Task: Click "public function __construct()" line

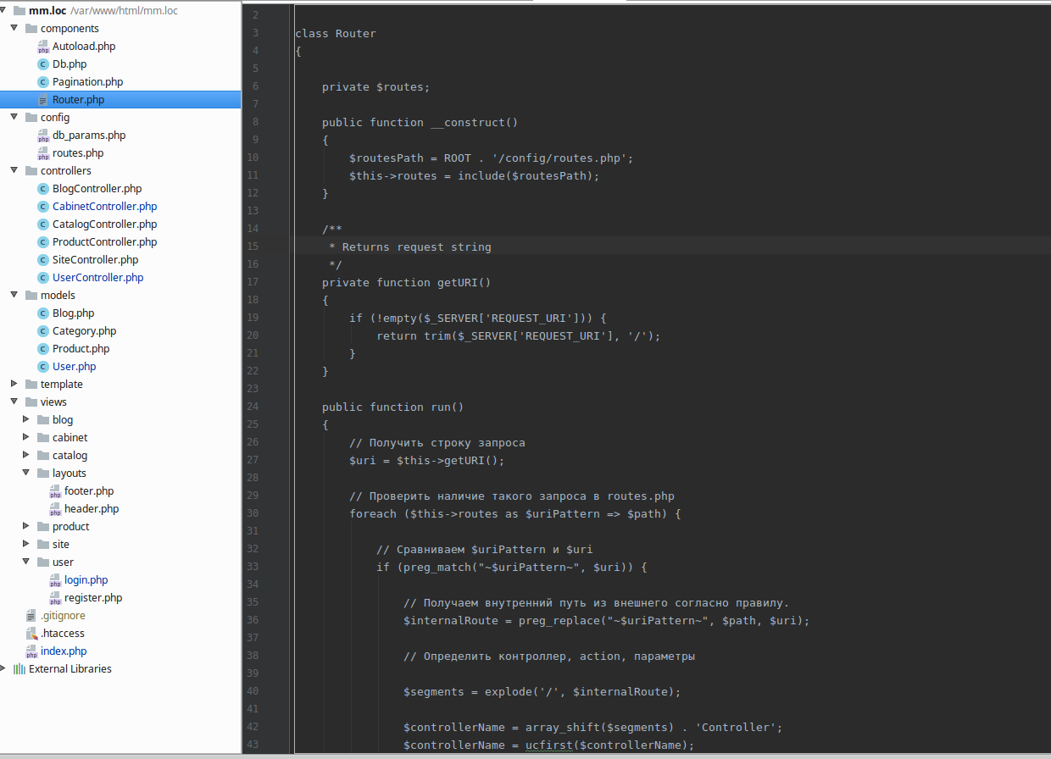Action: tap(420, 122)
